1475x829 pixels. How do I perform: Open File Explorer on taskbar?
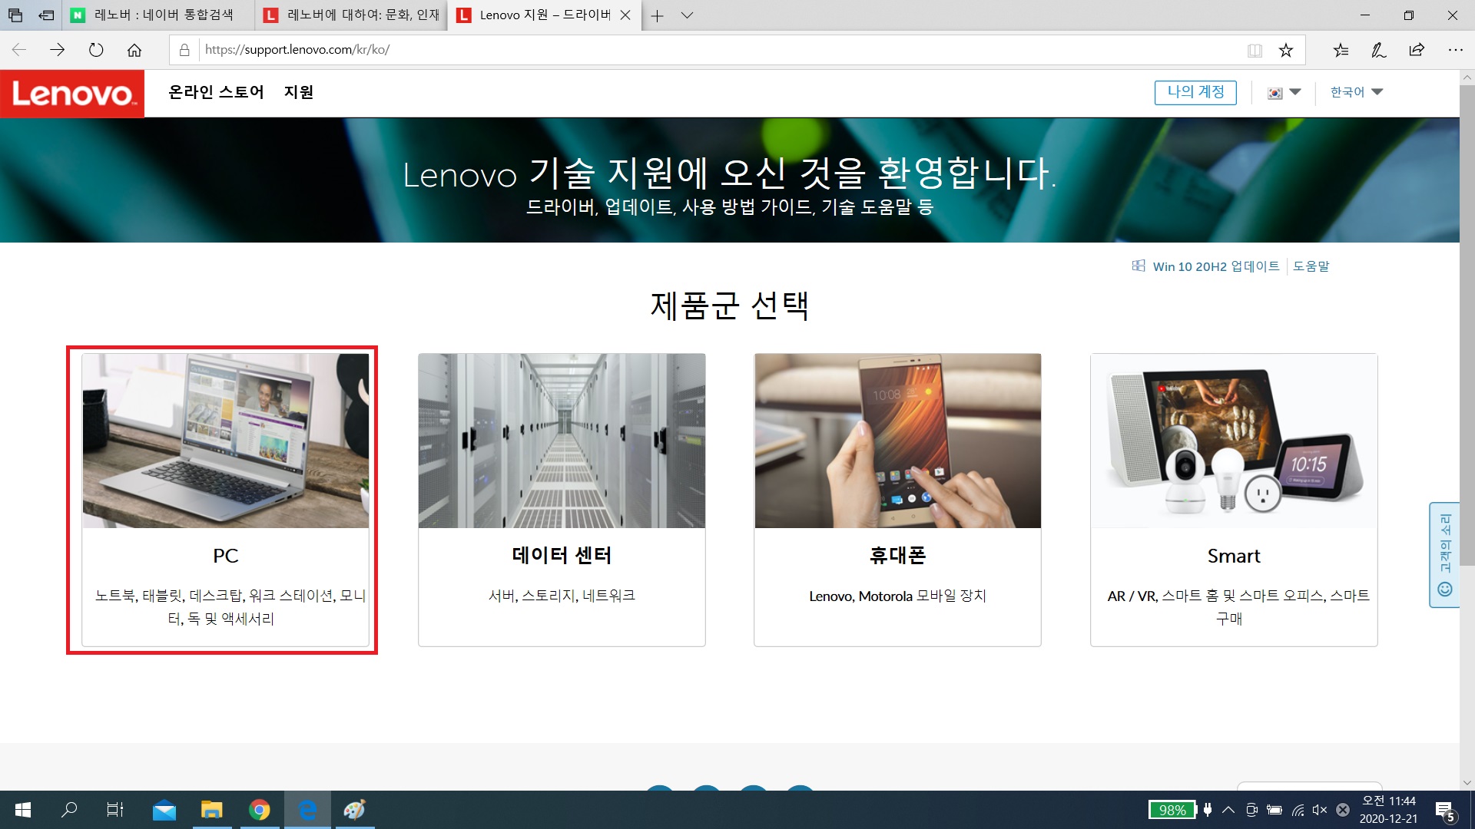[211, 810]
